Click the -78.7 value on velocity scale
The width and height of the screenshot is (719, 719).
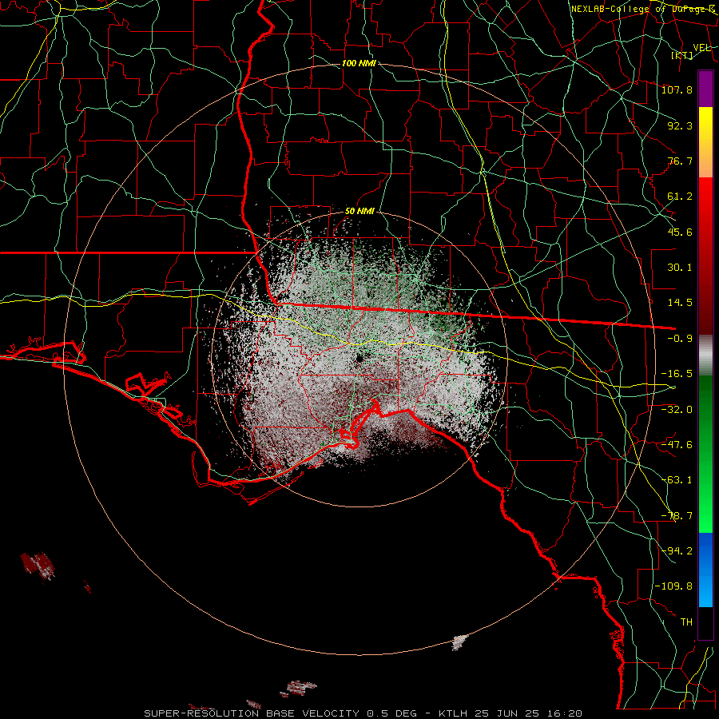click(677, 516)
